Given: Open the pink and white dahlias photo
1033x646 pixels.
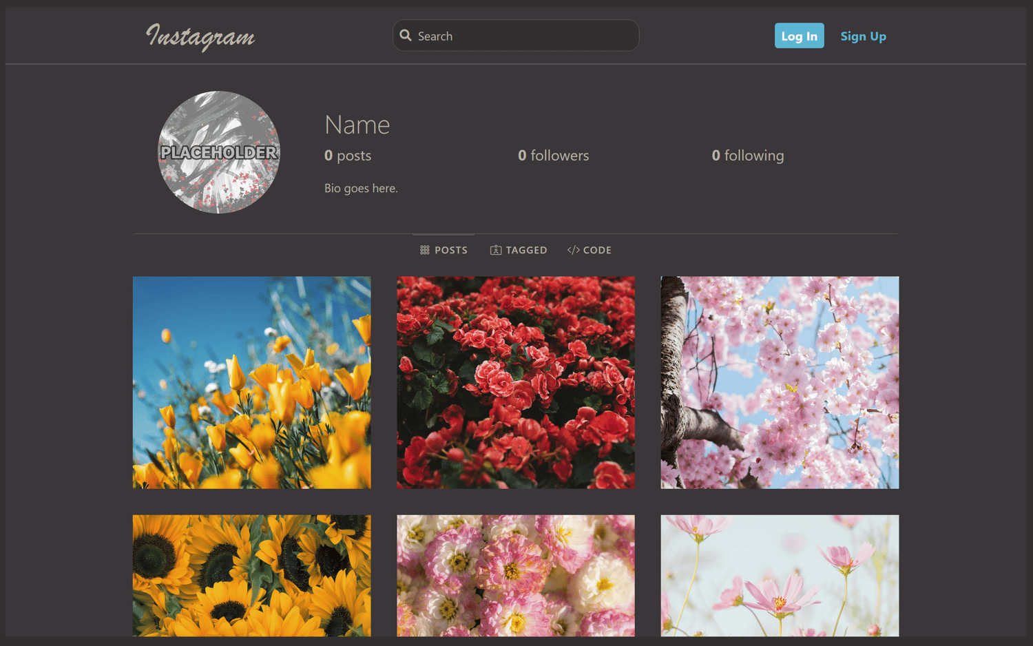Looking at the screenshot, I should pyautogui.click(x=516, y=576).
